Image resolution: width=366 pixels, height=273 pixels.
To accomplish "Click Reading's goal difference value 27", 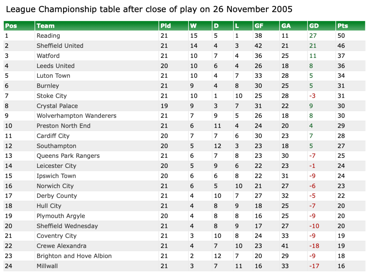I will 313,36.
